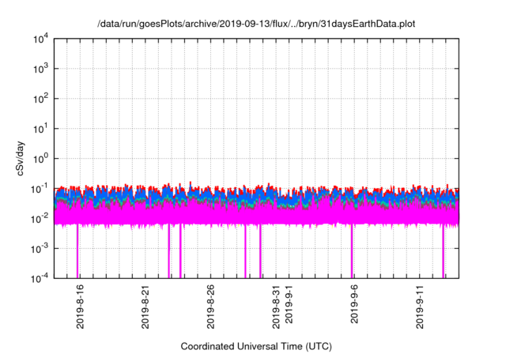This screenshot has height=354, width=506.
Task: Click the 2019-8-16 date label
Action: click(x=80, y=307)
